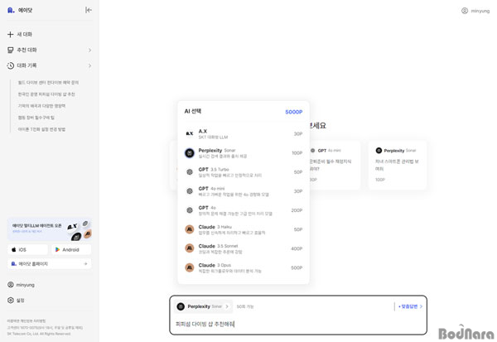
Task: Choose GPT 4o mini in the AI list
Action: point(244,191)
